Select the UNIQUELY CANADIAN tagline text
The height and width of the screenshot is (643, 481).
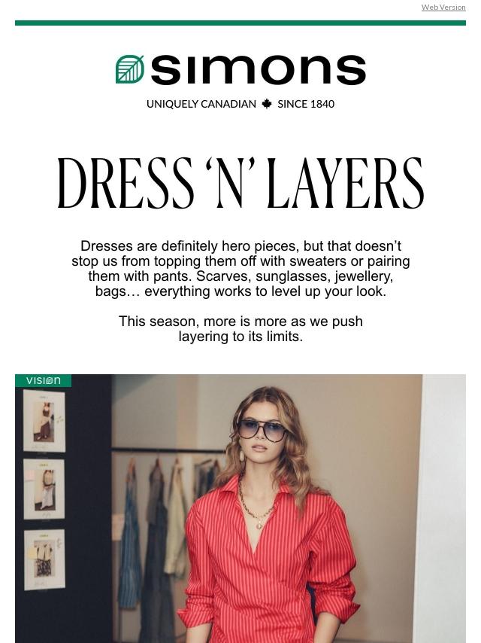(201, 104)
